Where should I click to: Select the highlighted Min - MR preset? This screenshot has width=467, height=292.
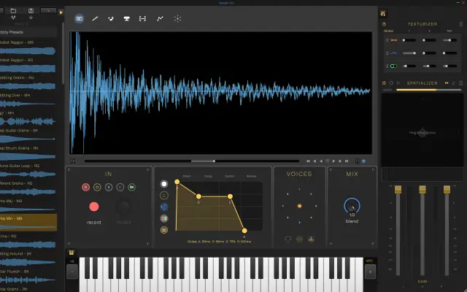click(x=28, y=222)
